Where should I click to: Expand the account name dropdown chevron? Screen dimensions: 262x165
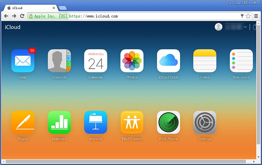(x=245, y=27)
